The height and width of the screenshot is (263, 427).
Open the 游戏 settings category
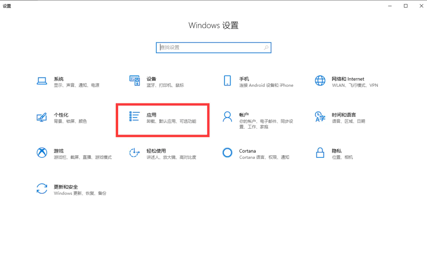[x=59, y=151]
